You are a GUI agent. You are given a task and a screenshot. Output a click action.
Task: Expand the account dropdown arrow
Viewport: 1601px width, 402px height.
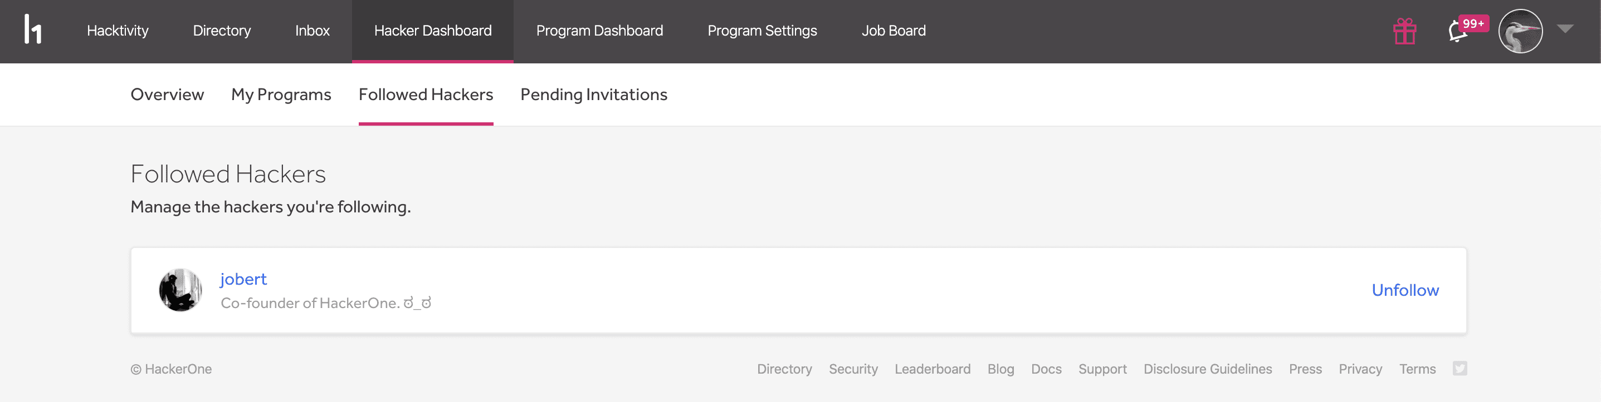[x=1564, y=28]
